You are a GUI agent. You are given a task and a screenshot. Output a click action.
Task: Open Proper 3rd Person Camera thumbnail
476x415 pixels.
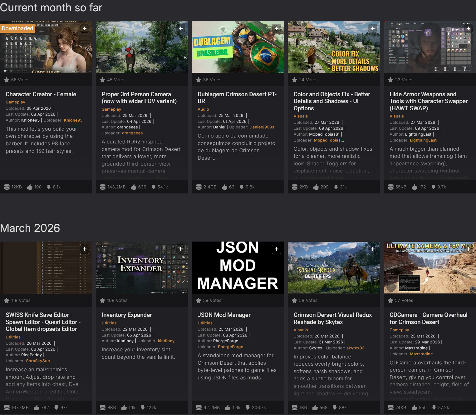(x=142, y=47)
